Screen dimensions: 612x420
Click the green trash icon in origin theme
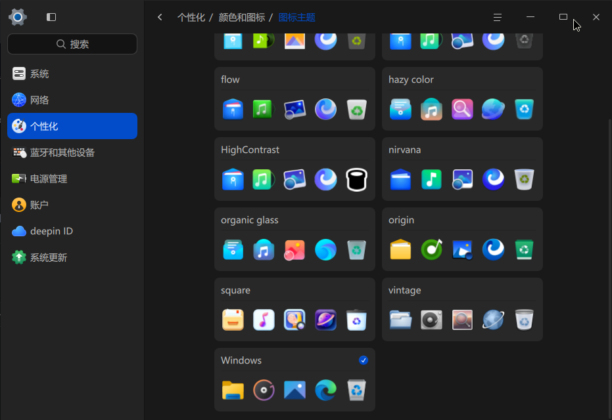524,249
